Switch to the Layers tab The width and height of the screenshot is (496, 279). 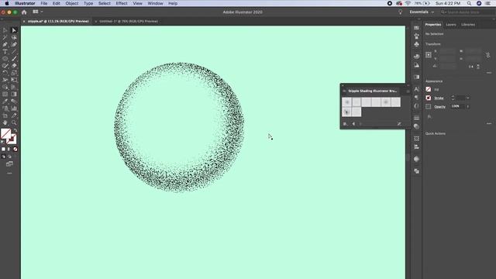(x=451, y=25)
